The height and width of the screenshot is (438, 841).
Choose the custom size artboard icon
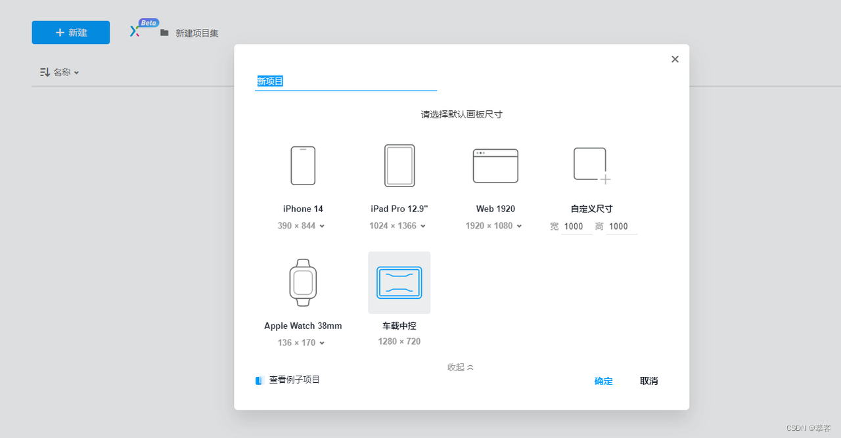[592, 165]
